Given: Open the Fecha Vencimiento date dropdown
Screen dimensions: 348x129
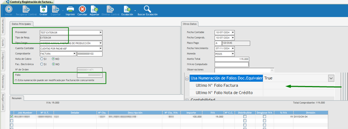Looking at the screenshot, I should [x=233, y=48].
